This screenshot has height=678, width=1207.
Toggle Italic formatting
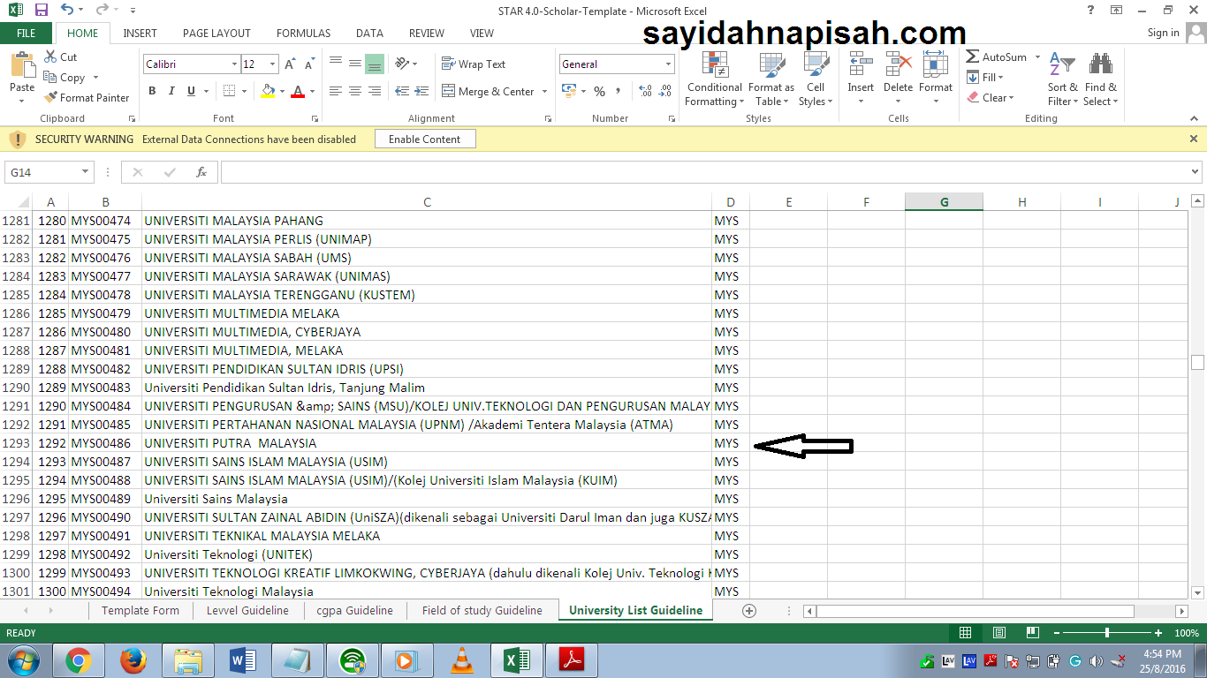pyautogui.click(x=171, y=91)
